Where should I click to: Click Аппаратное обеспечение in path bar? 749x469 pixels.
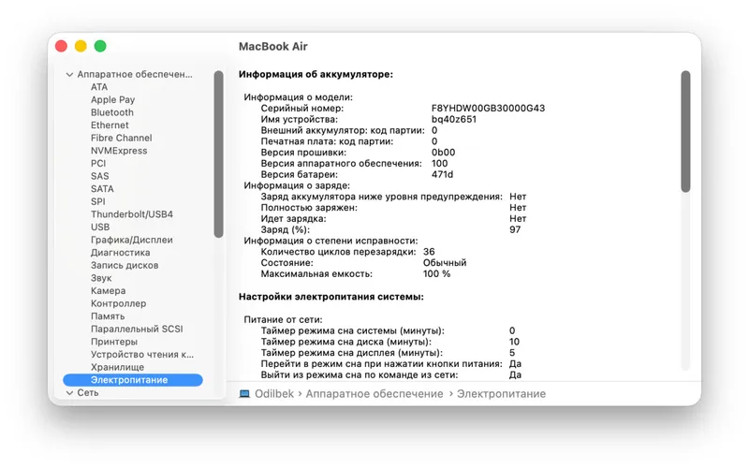tap(374, 394)
